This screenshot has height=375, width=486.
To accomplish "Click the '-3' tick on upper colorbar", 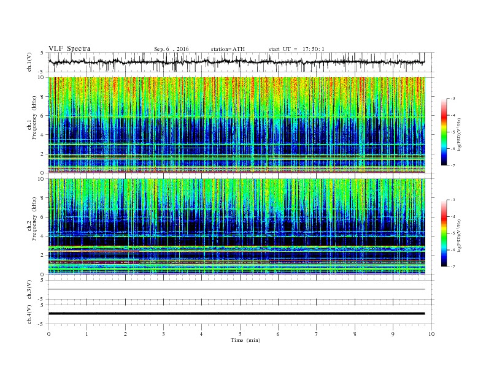I will point(453,99).
